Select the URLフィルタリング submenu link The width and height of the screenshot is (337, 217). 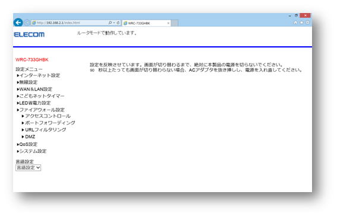click(x=44, y=130)
